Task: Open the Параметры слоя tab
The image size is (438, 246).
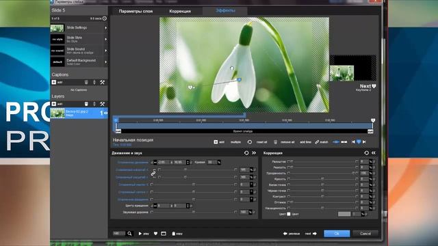Action: (x=136, y=11)
